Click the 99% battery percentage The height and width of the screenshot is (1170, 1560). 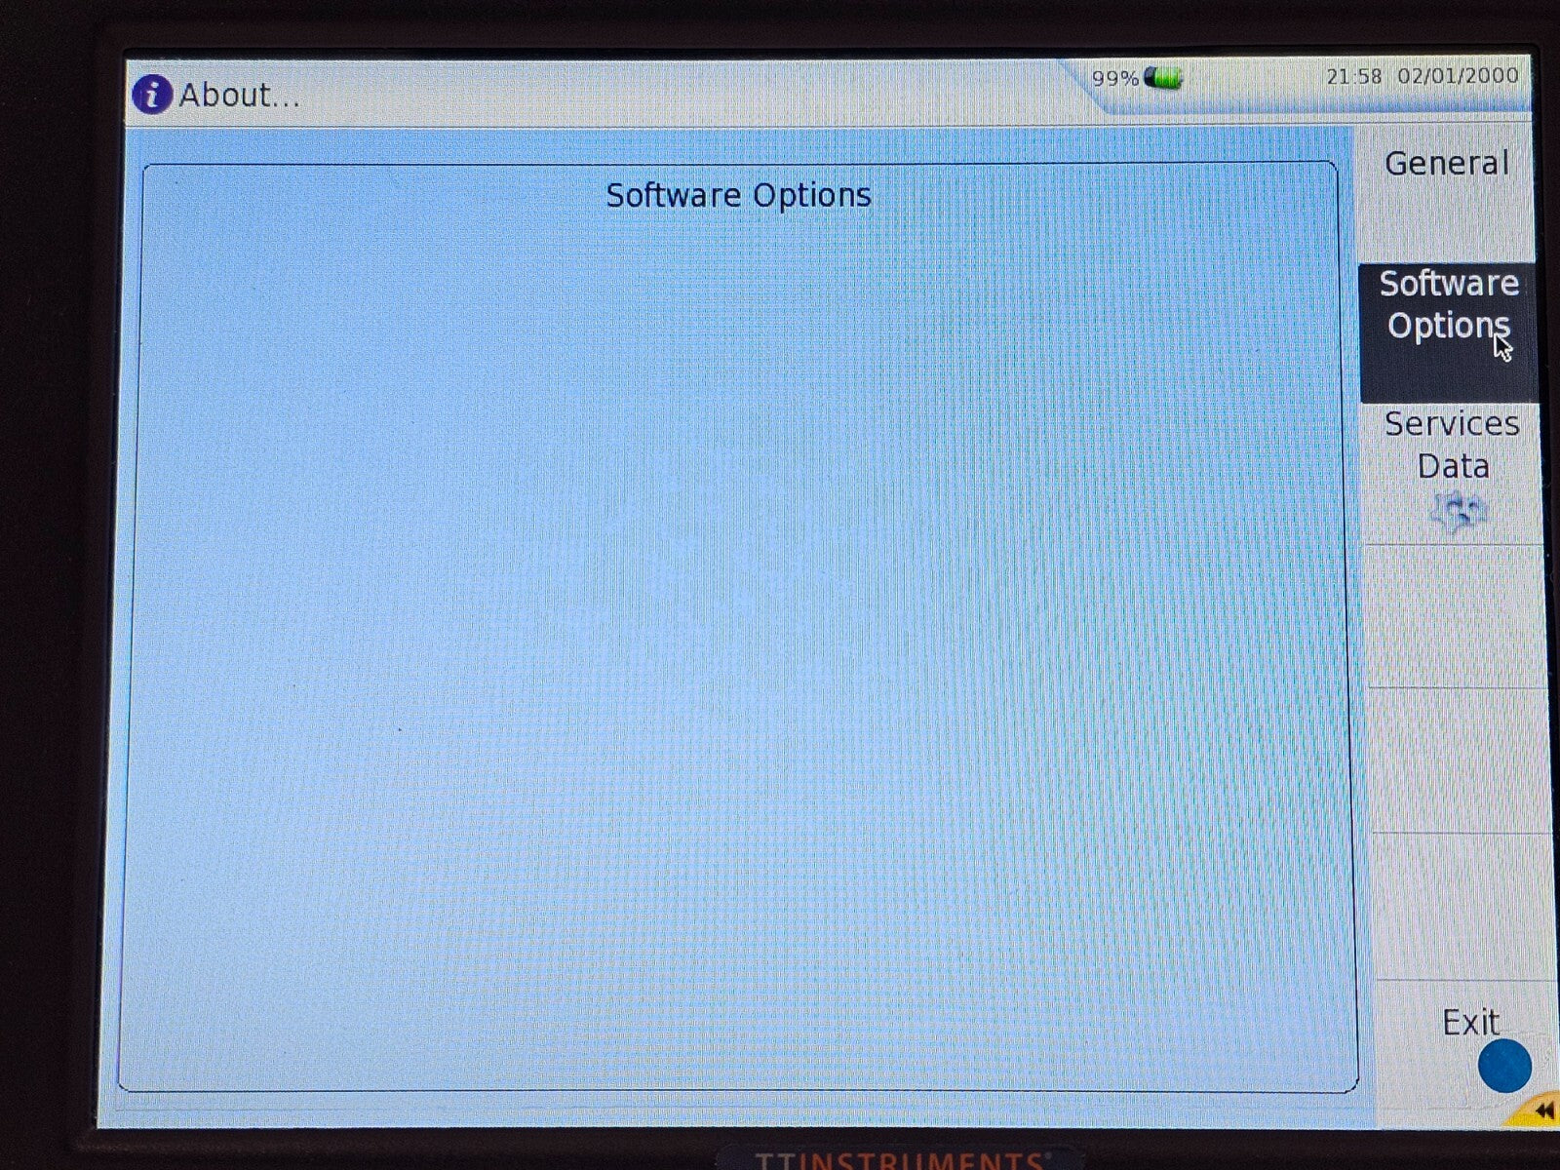tap(1114, 79)
